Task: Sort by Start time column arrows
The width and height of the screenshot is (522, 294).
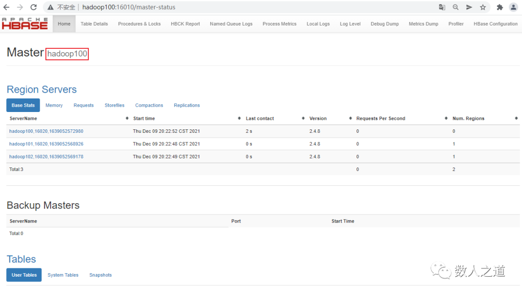Action: [239, 118]
